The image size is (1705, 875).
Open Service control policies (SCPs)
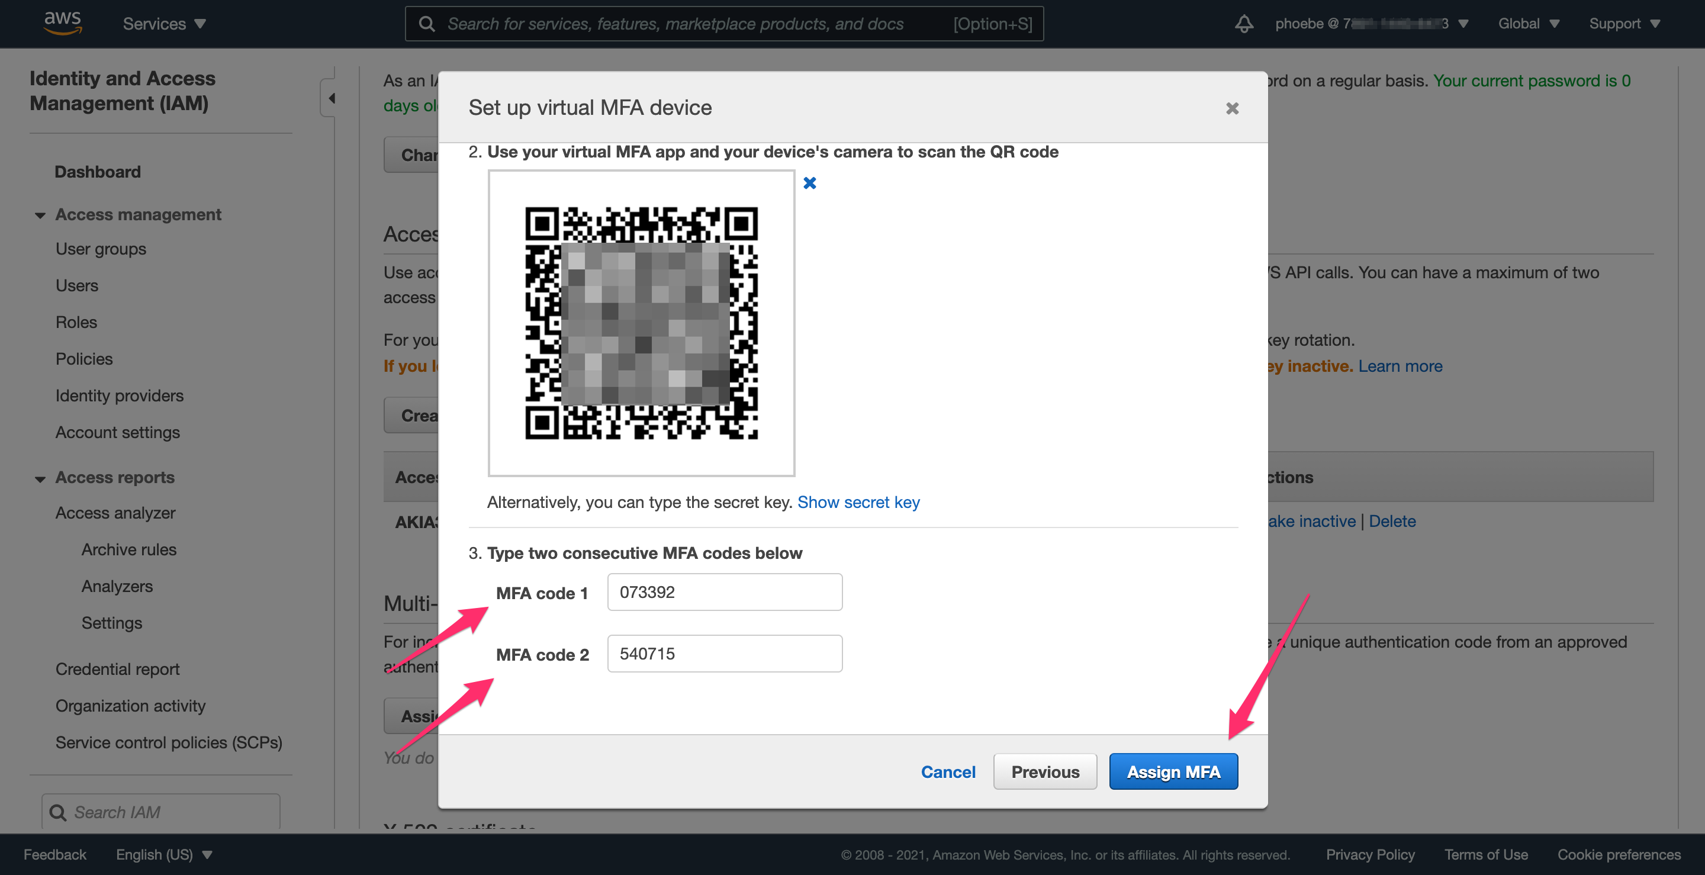click(169, 742)
